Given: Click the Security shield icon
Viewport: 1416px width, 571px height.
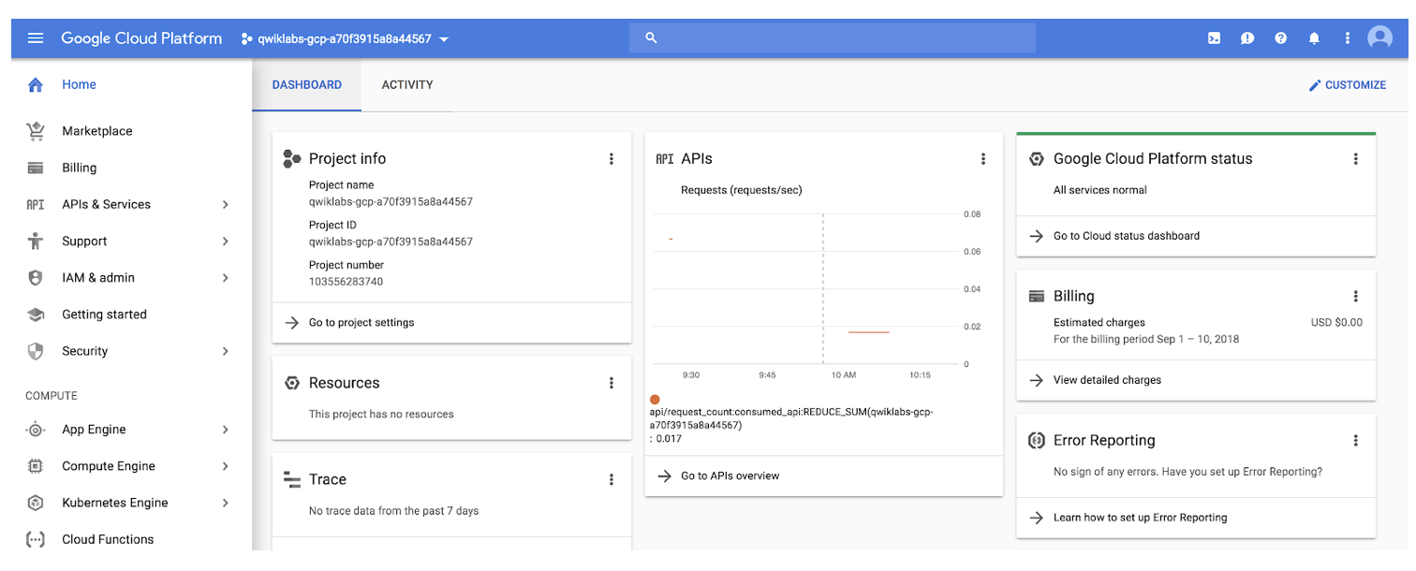Looking at the screenshot, I should 36,351.
